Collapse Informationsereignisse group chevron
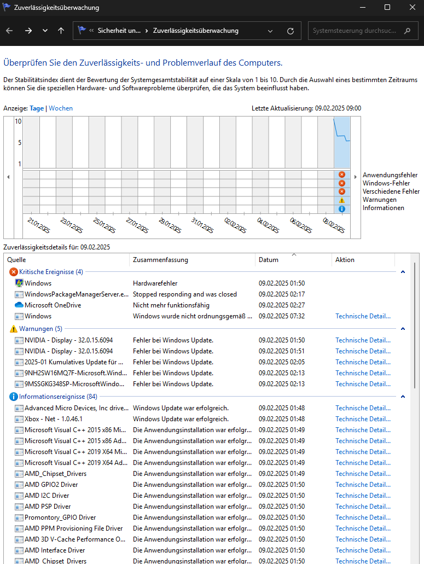Image resolution: width=424 pixels, height=564 pixels. [x=403, y=397]
